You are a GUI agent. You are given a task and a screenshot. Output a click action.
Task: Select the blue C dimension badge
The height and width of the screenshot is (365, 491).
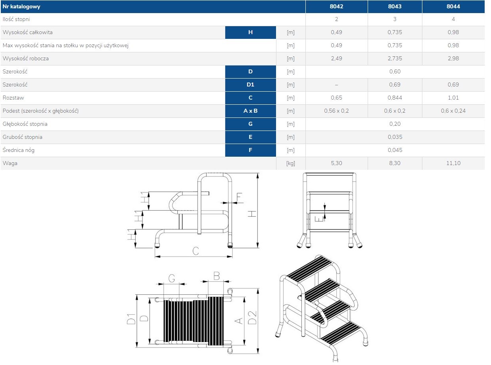tap(250, 98)
